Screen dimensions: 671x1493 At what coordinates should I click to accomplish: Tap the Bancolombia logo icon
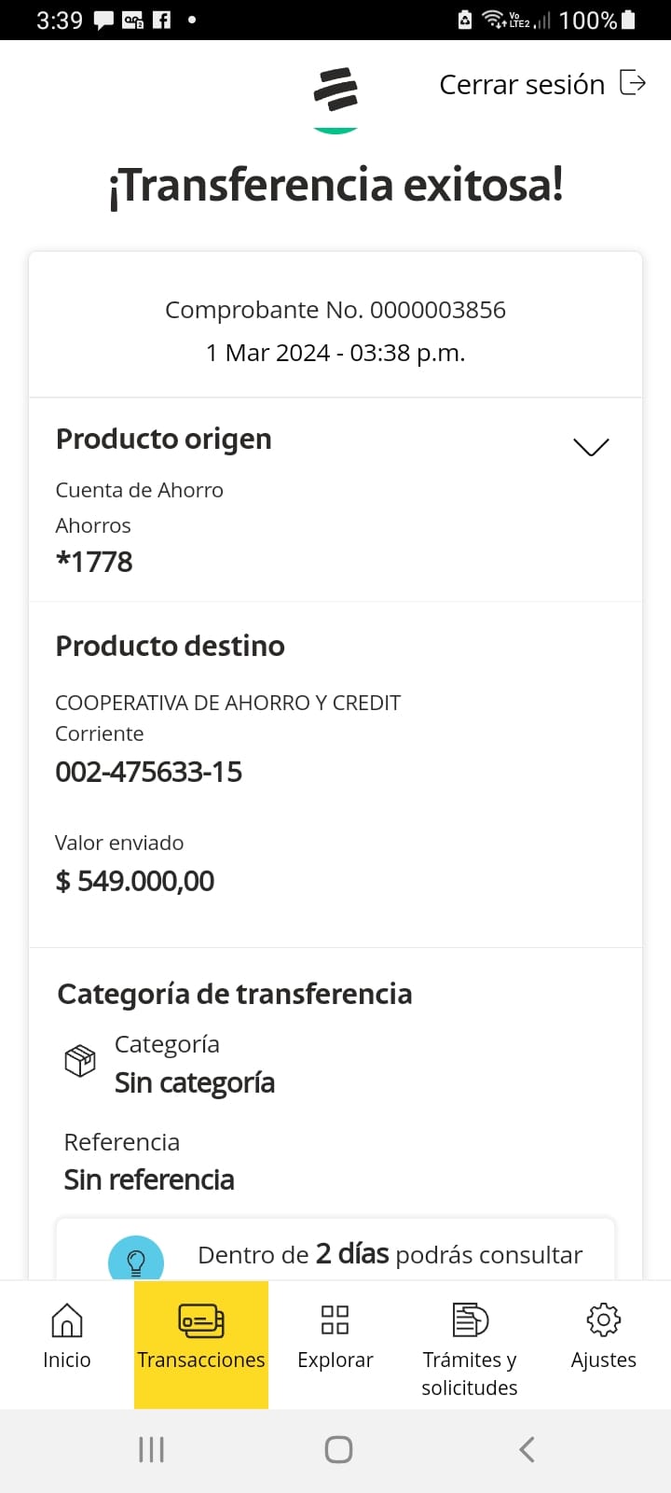pos(335,93)
